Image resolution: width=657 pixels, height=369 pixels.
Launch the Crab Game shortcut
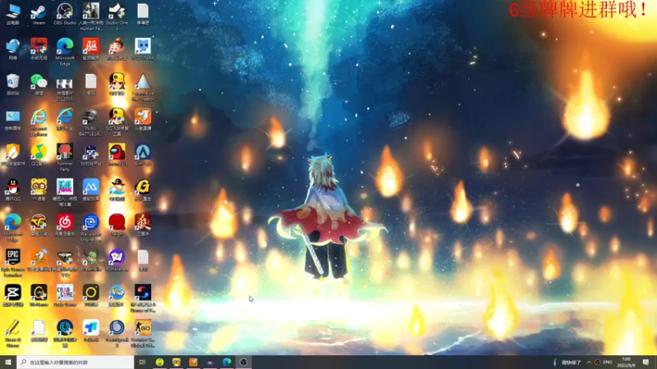point(65,295)
